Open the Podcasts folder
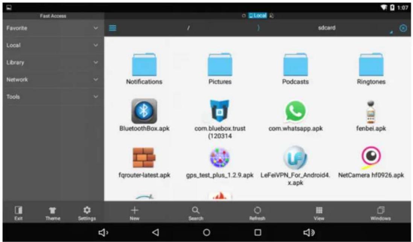Viewport: 413px width, 242px height. (295, 65)
